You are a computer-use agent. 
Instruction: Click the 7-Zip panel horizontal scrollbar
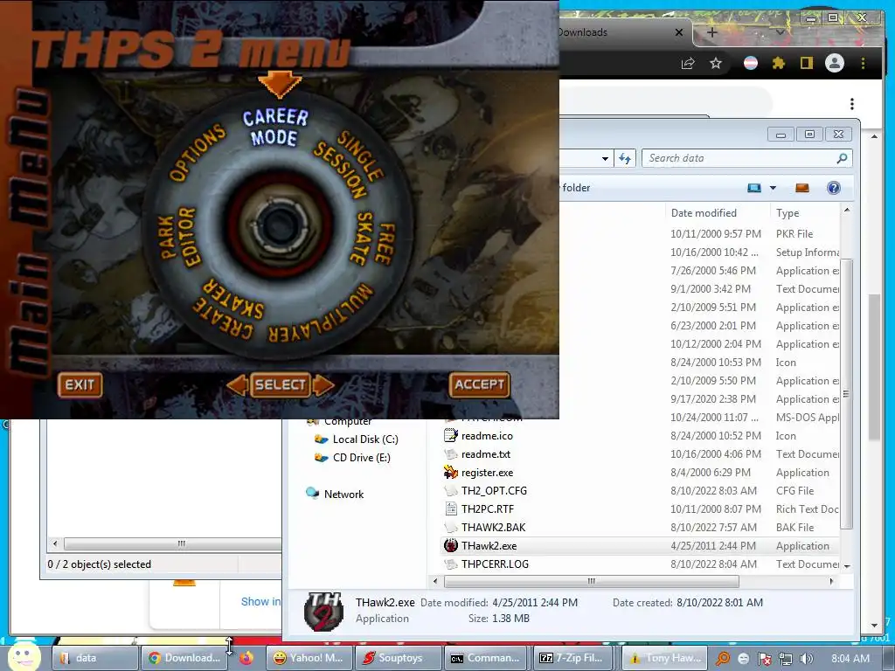[x=172, y=543]
